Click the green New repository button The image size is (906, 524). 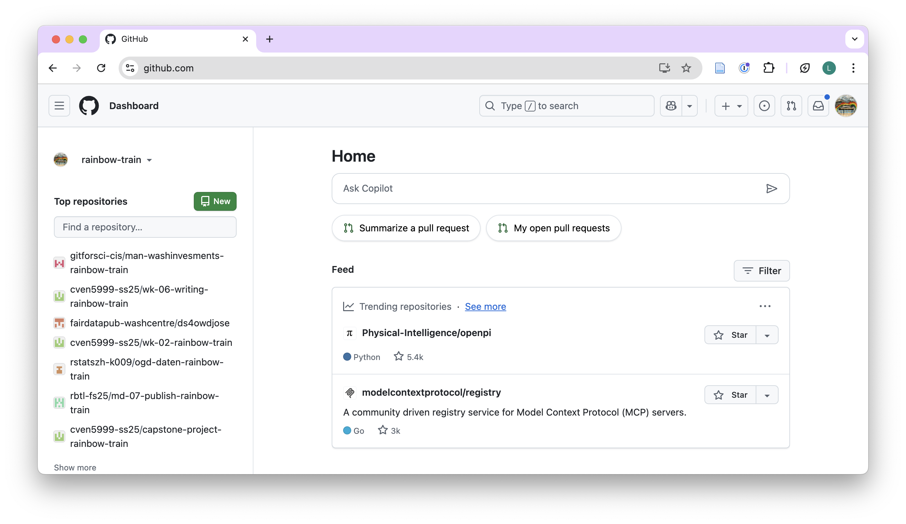point(215,201)
